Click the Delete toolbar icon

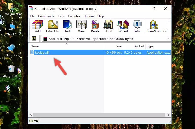click(x=95, y=26)
